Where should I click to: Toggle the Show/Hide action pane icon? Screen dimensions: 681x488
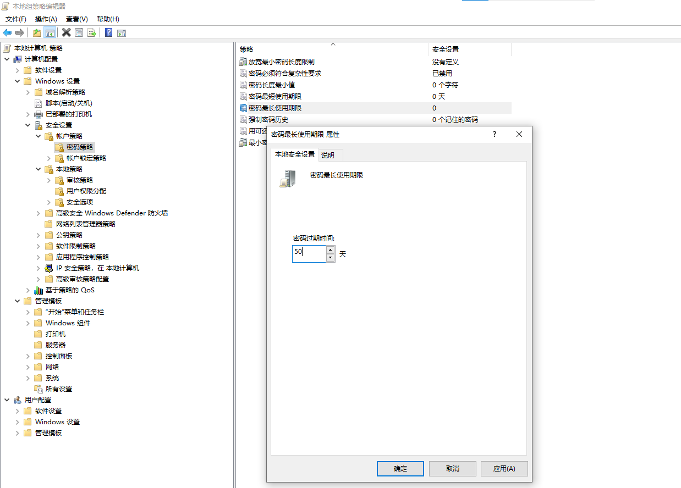122,32
